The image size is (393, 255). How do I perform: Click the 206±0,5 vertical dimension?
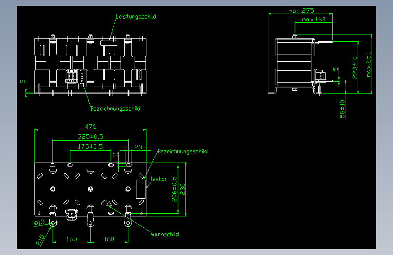tap(174, 189)
